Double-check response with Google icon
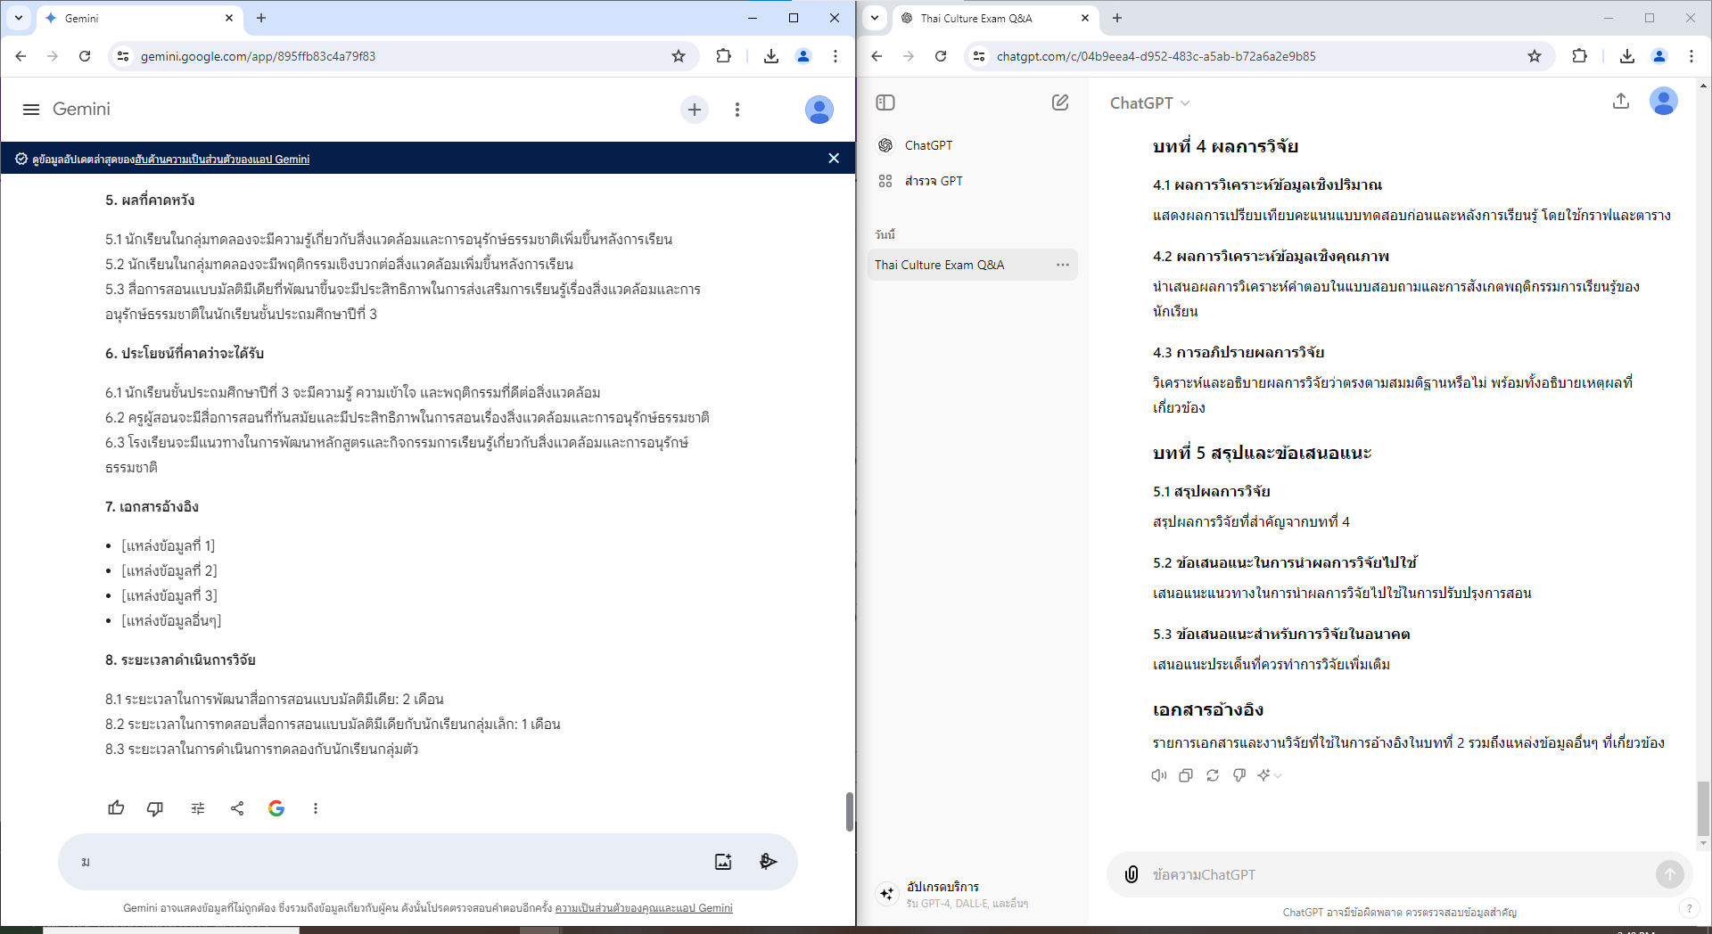 276,808
